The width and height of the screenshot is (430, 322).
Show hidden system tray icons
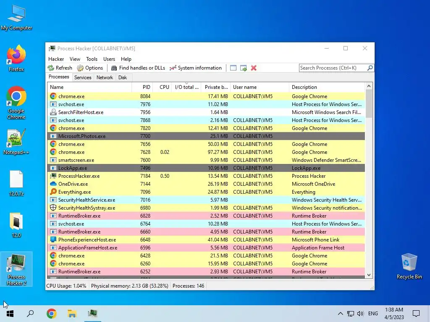coord(340,314)
